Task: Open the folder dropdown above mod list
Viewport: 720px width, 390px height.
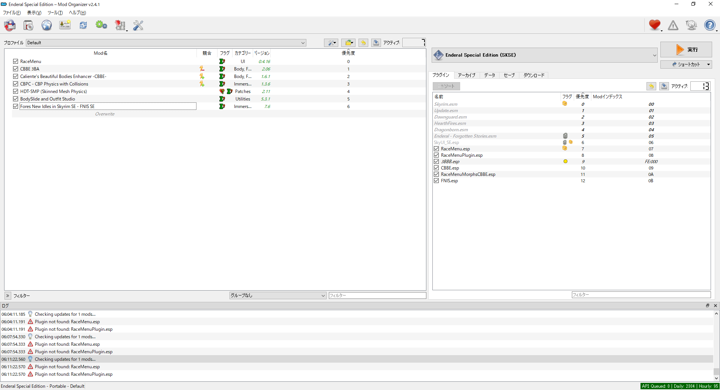Action: pos(348,43)
